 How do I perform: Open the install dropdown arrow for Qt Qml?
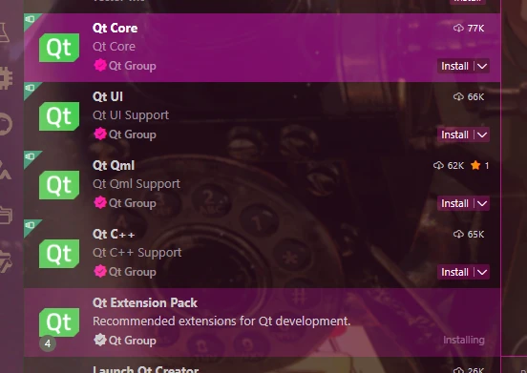(482, 203)
